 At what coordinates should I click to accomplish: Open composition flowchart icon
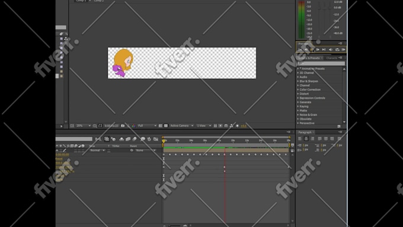tap(231, 126)
